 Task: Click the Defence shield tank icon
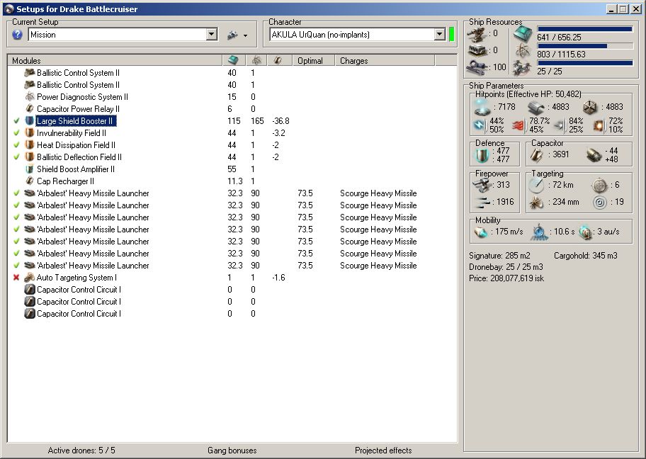pyautogui.click(x=482, y=155)
